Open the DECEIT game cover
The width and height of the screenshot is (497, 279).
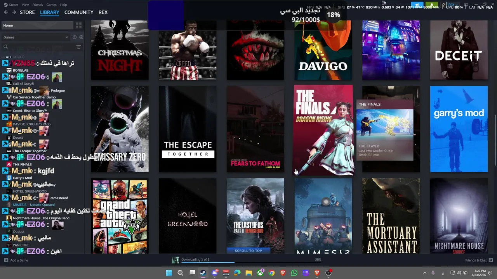pos(459,50)
